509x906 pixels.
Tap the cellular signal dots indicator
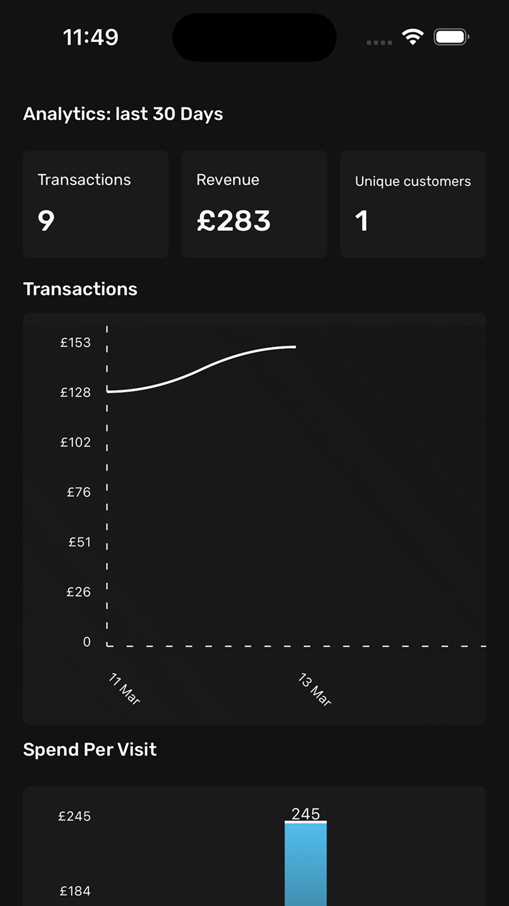(x=379, y=43)
